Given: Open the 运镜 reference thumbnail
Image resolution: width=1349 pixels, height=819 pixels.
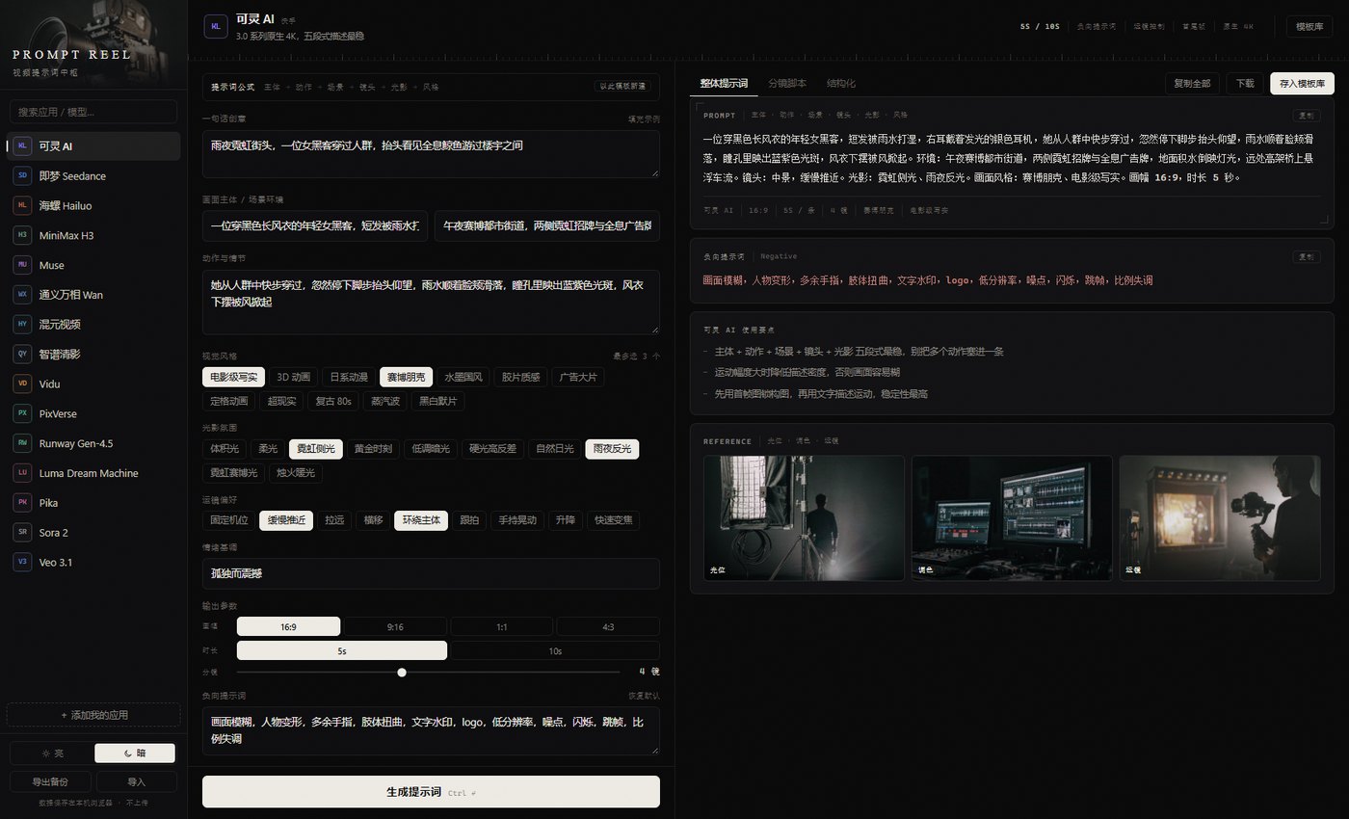Looking at the screenshot, I should click(x=1220, y=518).
